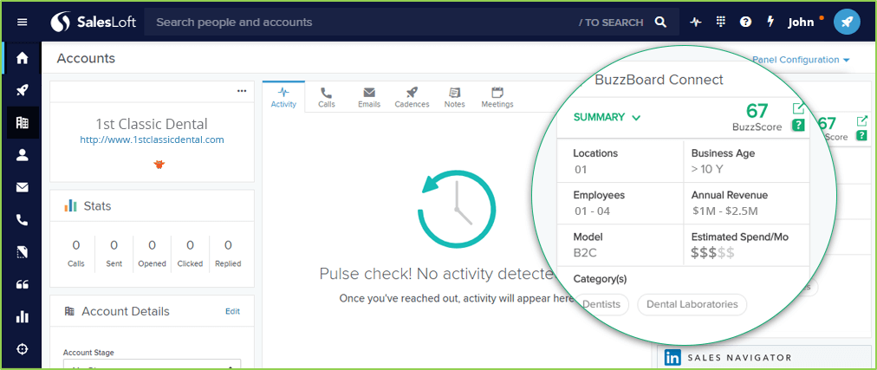Open Calls phone icon in sidebar
877x370 pixels.
tap(22, 220)
